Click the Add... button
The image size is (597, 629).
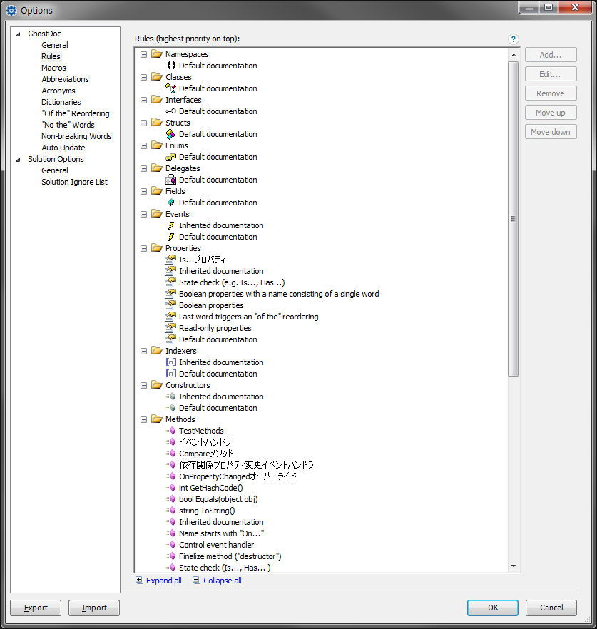(x=551, y=55)
